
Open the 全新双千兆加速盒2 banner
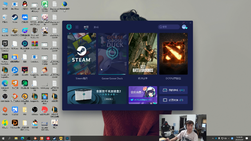coord(97,95)
